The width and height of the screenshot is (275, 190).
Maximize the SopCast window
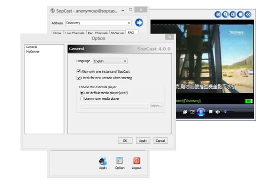point(130,10)
